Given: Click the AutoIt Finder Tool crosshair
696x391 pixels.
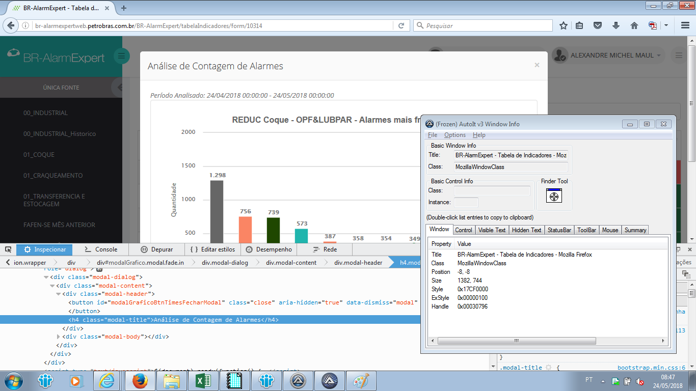Looking at the screenshot, I should [x=554, y=195].
